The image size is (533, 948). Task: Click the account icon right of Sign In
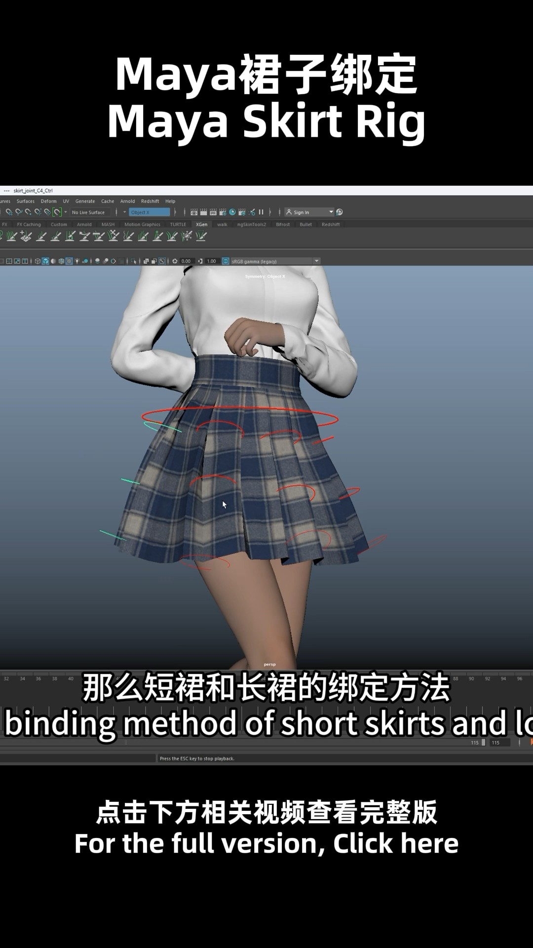340,212
